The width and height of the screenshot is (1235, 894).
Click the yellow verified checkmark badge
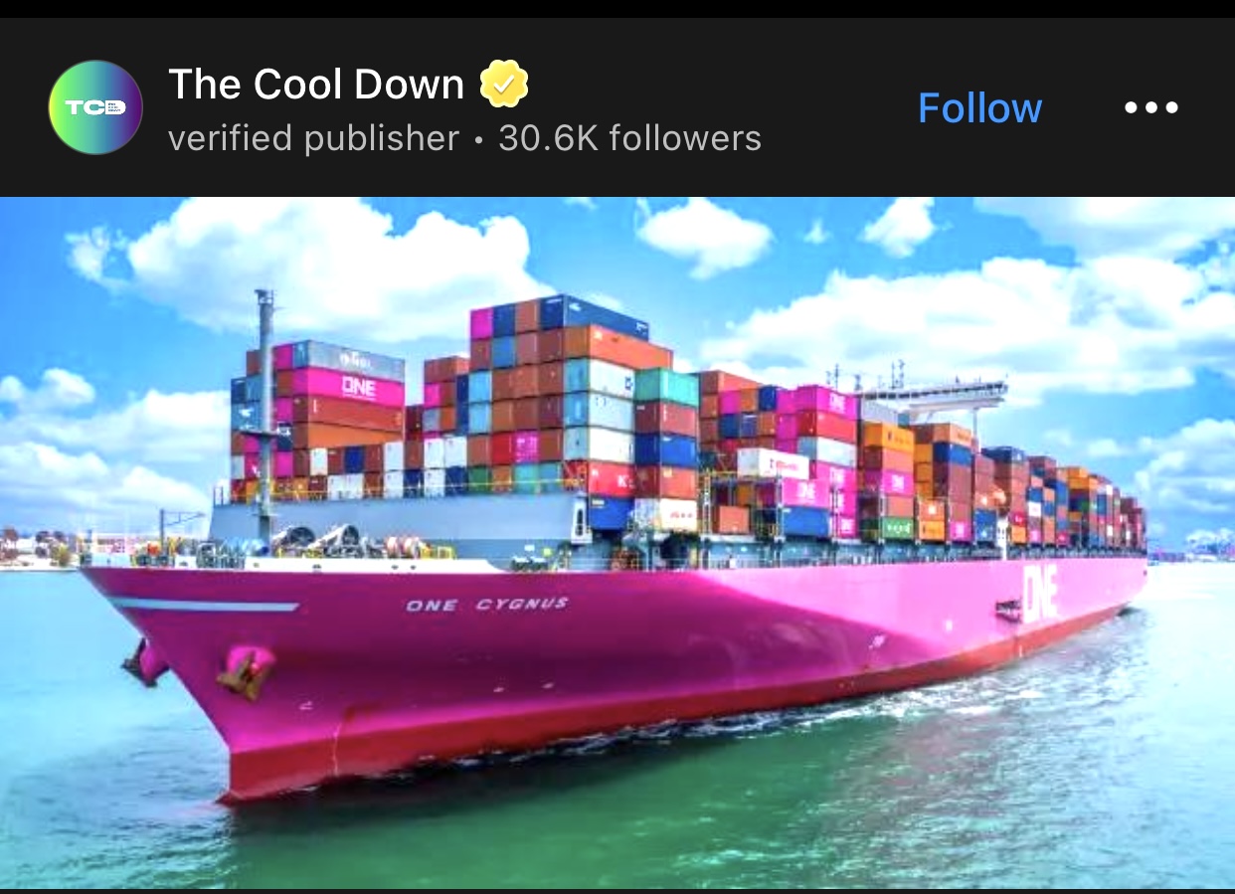[x=504, y=85]
